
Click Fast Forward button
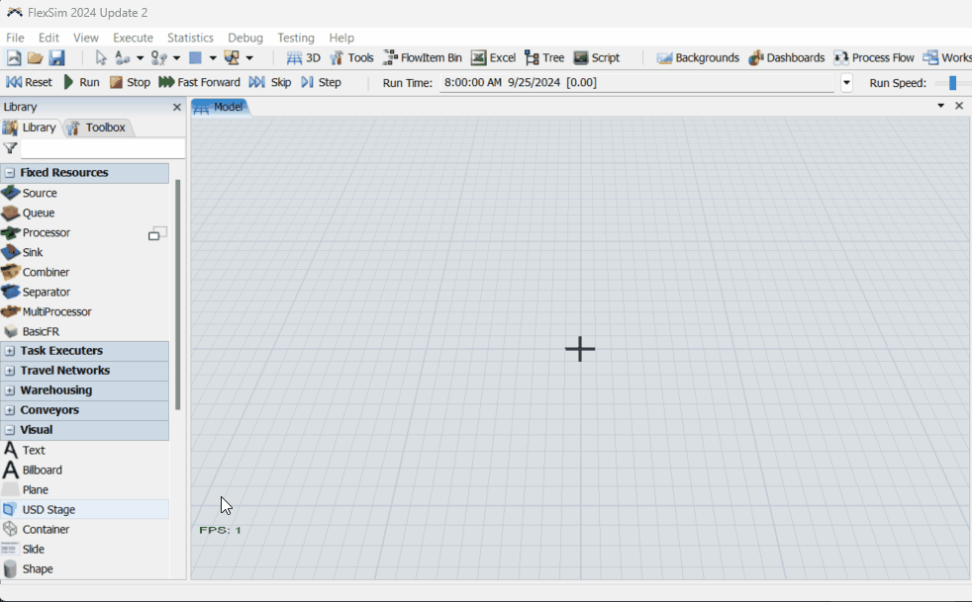[199, 82]
